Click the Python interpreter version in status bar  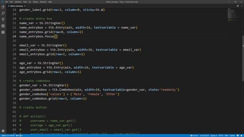pyautogui.click(x=8, y=135)
